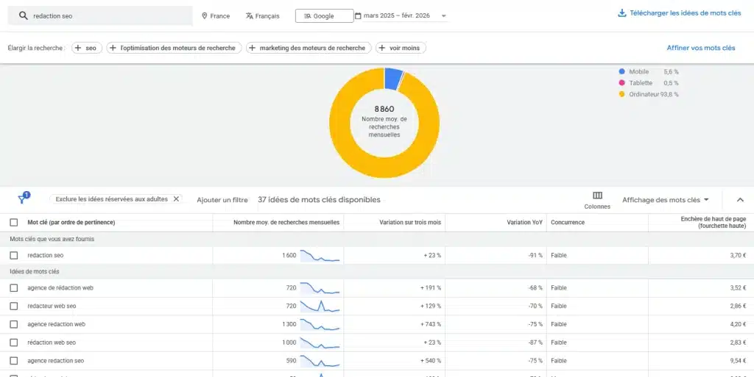This screenshot has height=377, width=754.
Task: Open the filter funnel icon
Action: (23, 199)
